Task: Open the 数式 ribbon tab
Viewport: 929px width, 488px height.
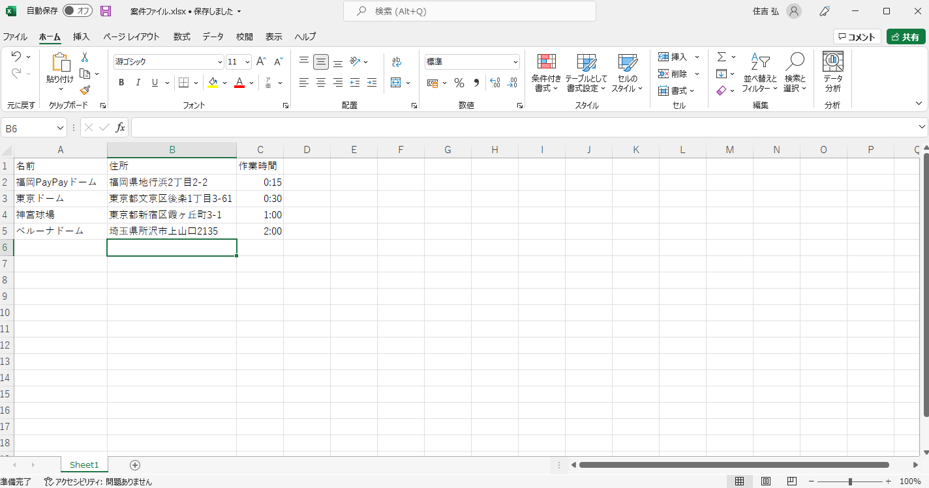Action: (182, 37)
